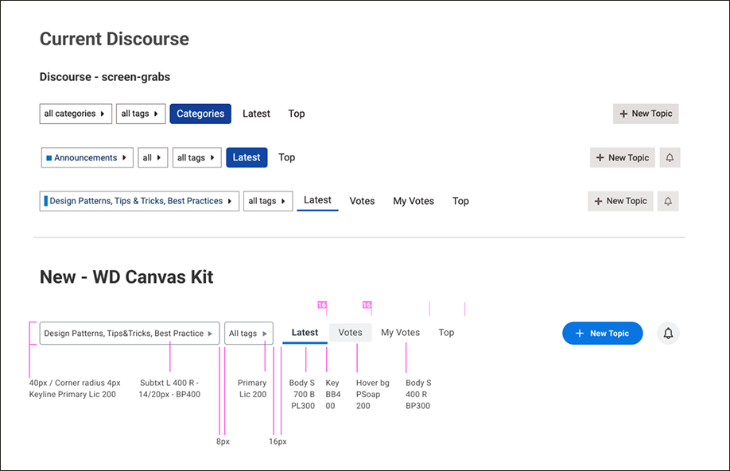Click 'Discourse - screen-grabs' subheading

point(105,77)
